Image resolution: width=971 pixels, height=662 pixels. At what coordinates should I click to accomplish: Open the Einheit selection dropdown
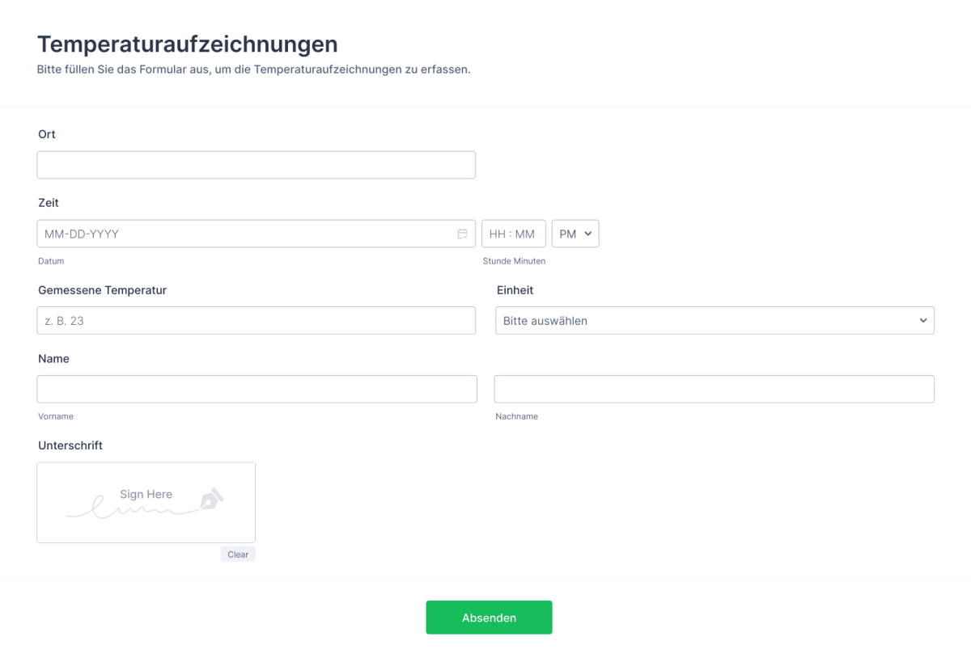pyautogui.click(x=714, y=320)
